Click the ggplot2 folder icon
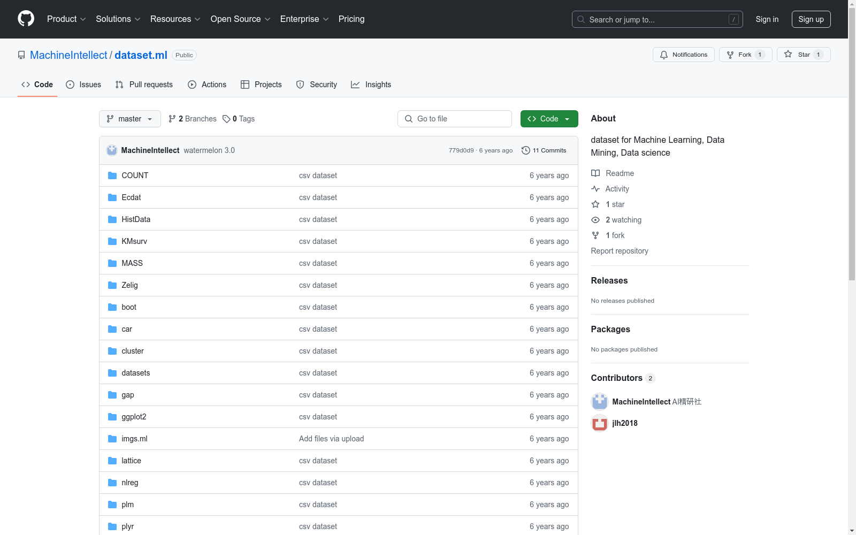This screenshot has width=856, height=535. point(112,417)
